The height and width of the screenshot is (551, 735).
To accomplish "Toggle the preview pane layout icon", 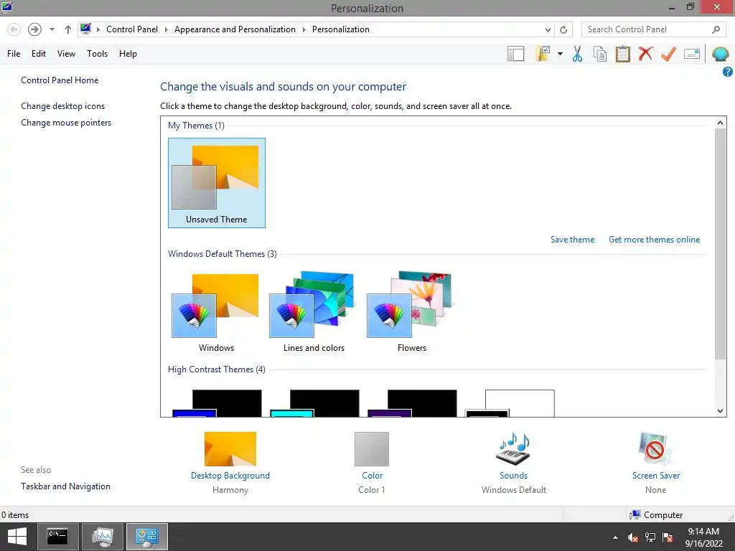I will point(515,54).
